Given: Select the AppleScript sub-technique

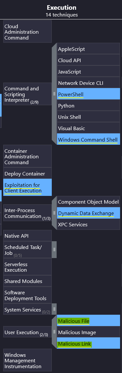Looking at the screenshot, I should tap(88, 49).
